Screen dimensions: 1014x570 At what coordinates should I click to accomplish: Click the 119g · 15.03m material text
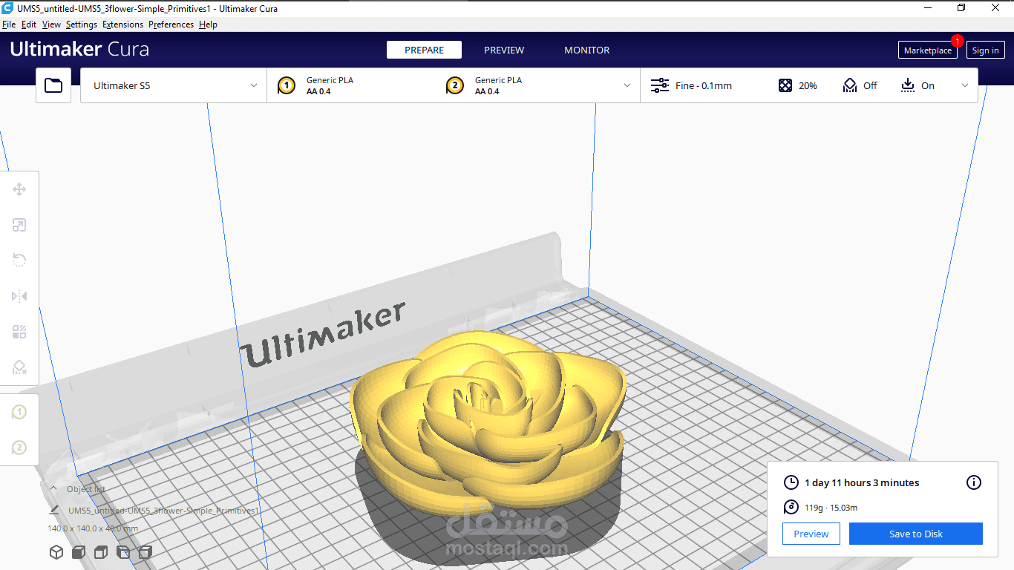coord(831,508)
